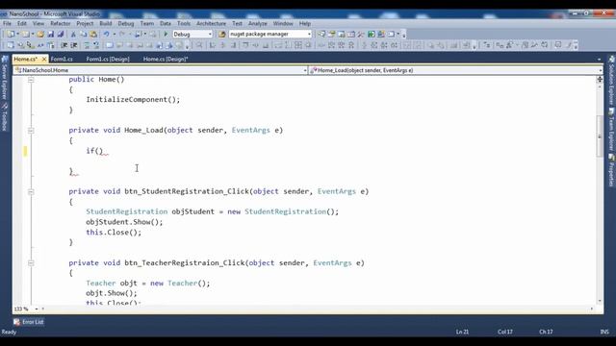Viewport: 616px width, 346px height.
Task: Click the Error List icon
Action: click(16, 322)
